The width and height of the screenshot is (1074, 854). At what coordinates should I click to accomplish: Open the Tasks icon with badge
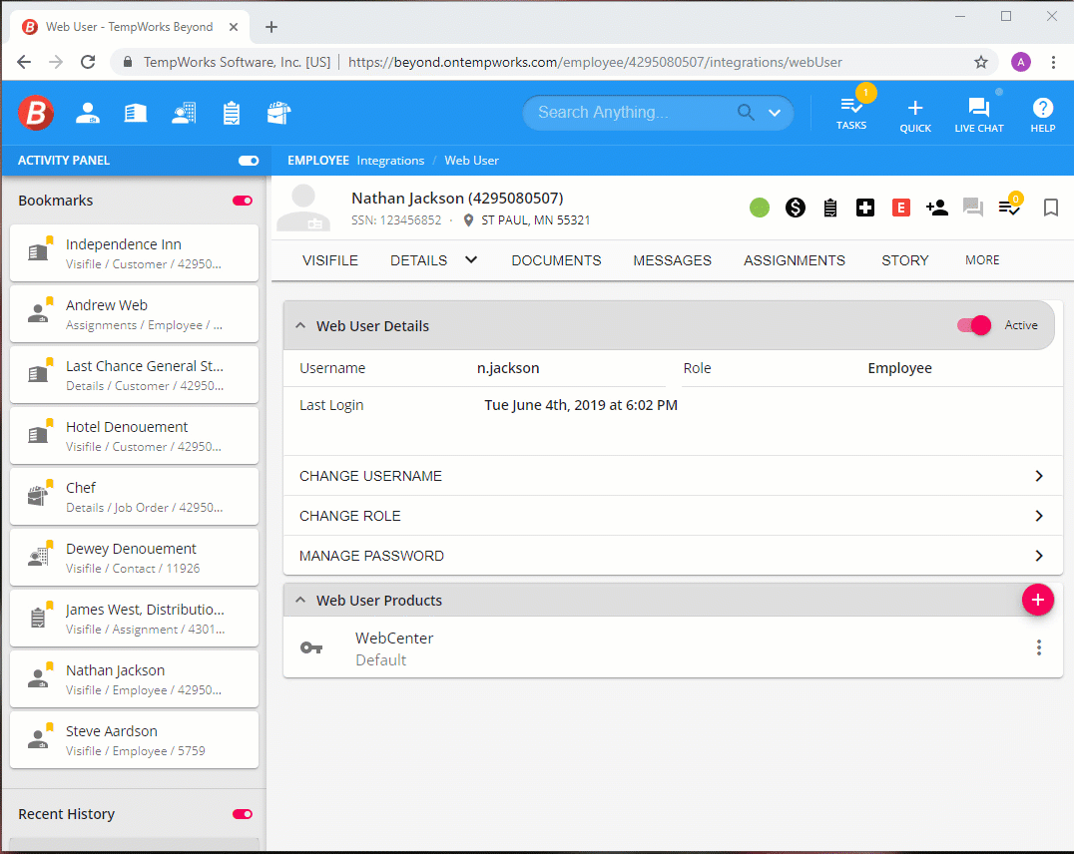(x=851, y=113)
